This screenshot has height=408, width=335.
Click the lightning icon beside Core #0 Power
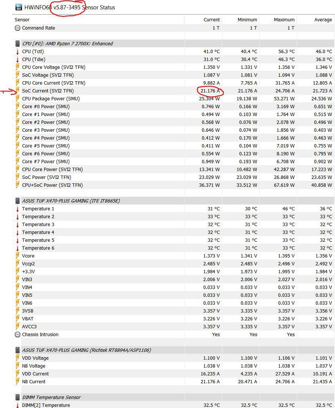[x=18, y=106]
